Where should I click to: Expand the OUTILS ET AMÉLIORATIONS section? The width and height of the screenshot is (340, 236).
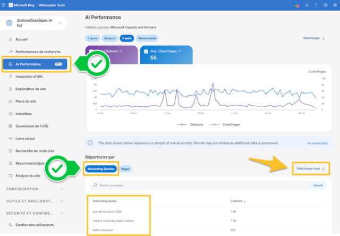pyautogui.click(x=62, y=201)
